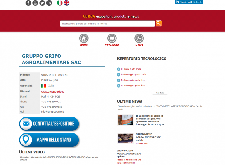Open D - Formaggi a pasta filata link
The image size is (225, 165).
133,86
